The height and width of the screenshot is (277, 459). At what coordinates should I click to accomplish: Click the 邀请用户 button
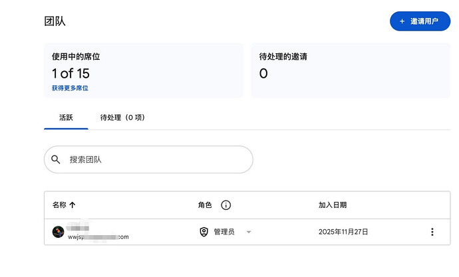420,21
